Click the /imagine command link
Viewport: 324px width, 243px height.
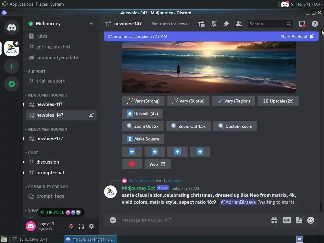(x=174, y=181)
